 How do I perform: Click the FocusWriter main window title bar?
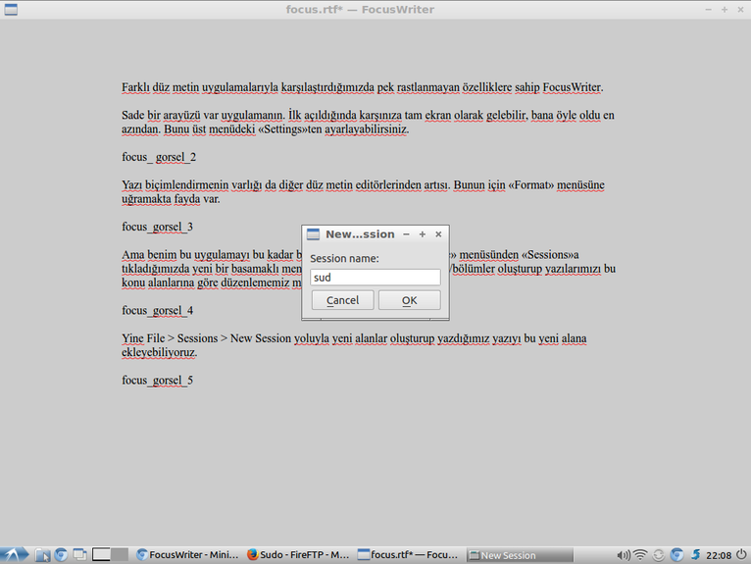(360, 10)
